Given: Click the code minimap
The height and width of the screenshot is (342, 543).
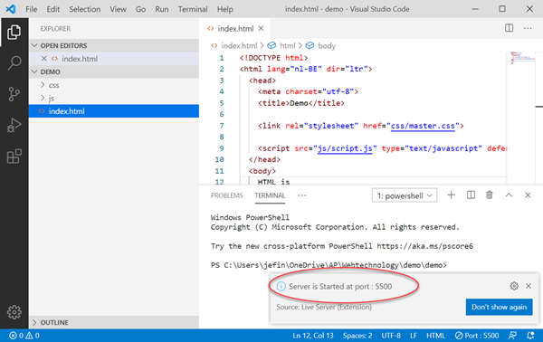Looking at the screenshot, I should [x=523, y=58].
